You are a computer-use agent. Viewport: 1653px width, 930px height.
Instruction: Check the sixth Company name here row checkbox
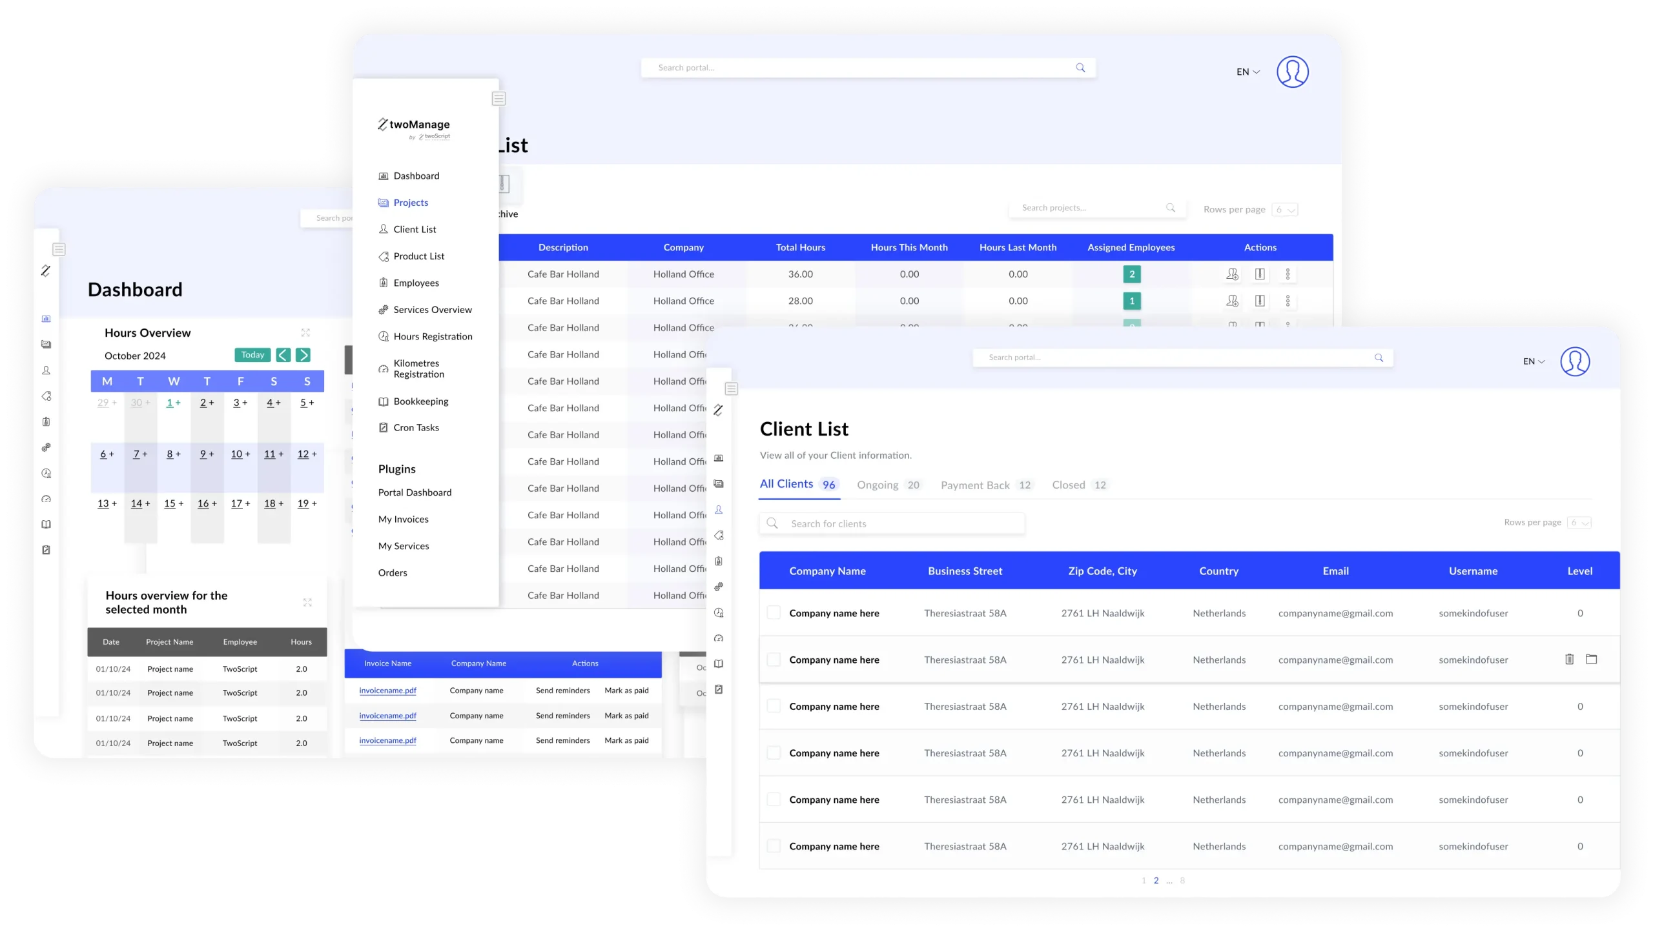(x=774, y=845)
